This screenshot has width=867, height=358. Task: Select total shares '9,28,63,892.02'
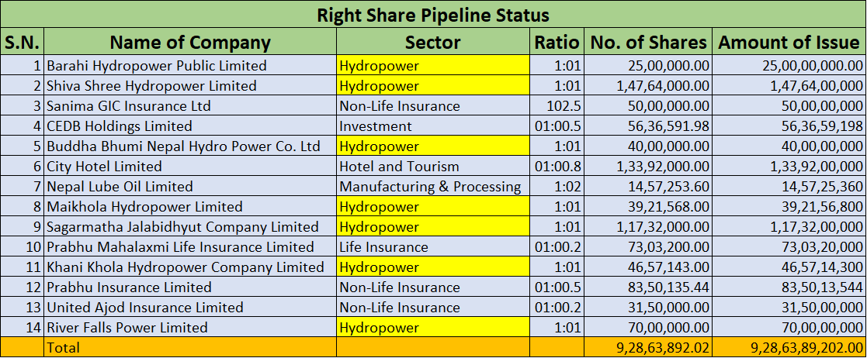[649, 347]
